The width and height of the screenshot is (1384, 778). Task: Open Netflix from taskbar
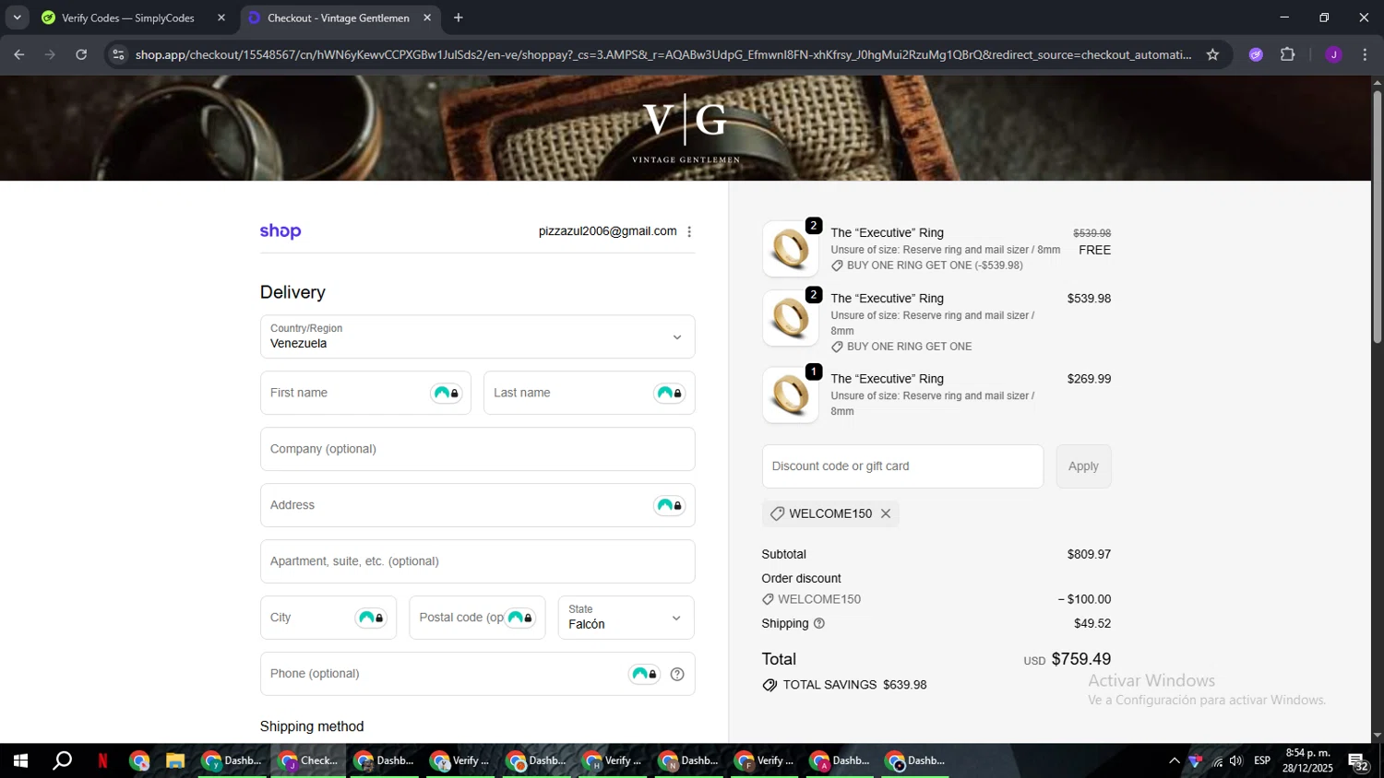[x=102, y=760]
